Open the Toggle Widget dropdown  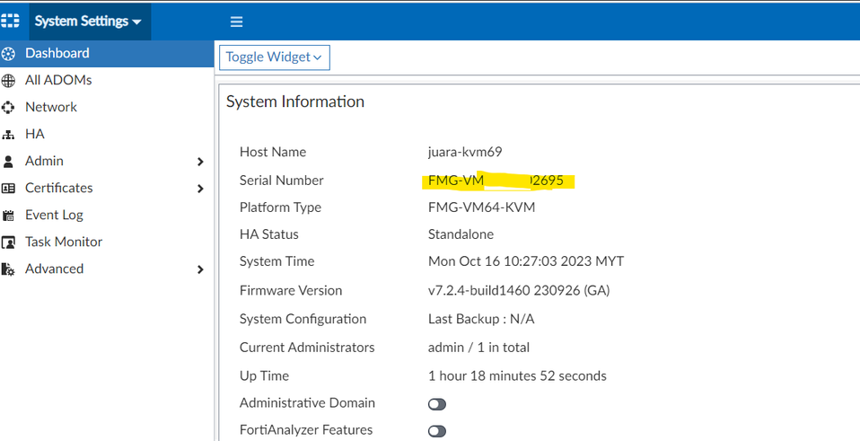(274, 57)
